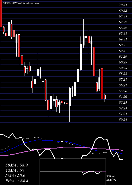Screen dimensions: 132x185
Task: Click the 70.34 price axis label
Action: pyautogui.click(x=123, y=5)
